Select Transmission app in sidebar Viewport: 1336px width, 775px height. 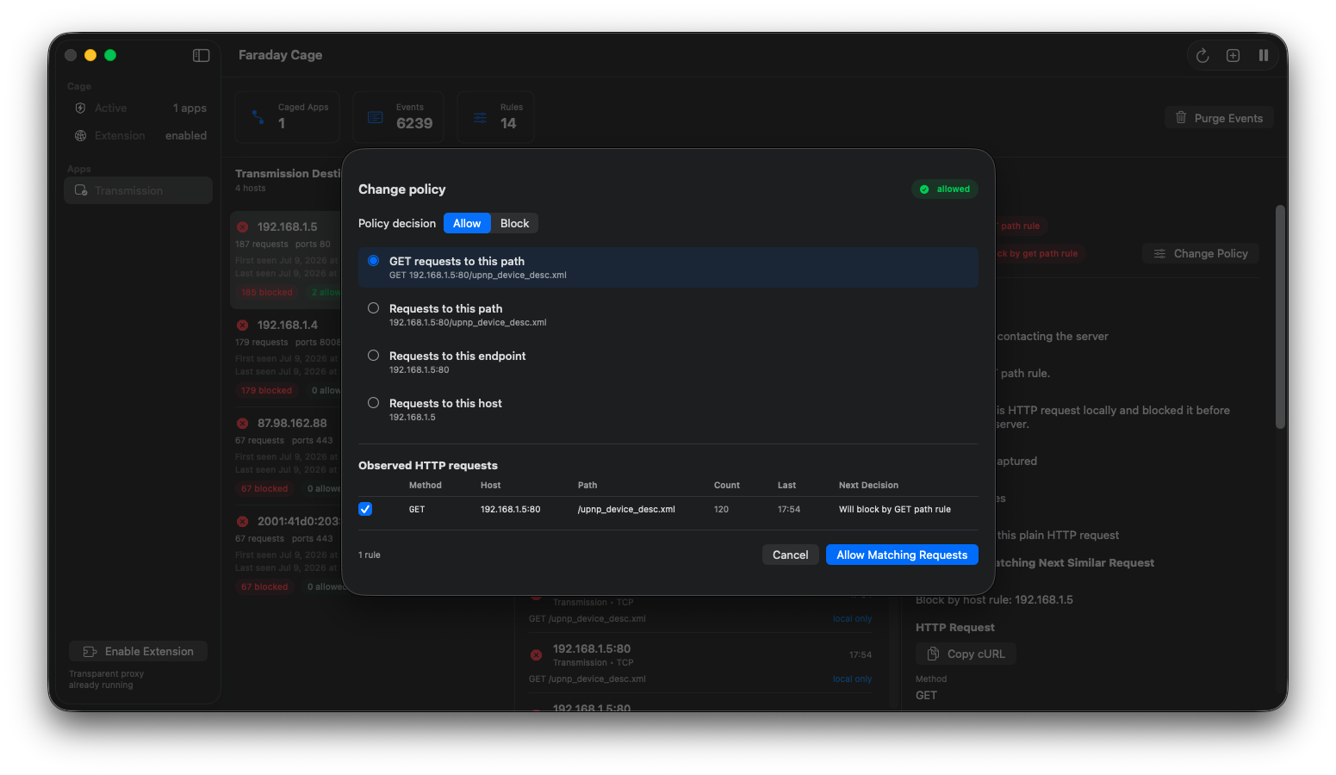coord(139,190)
